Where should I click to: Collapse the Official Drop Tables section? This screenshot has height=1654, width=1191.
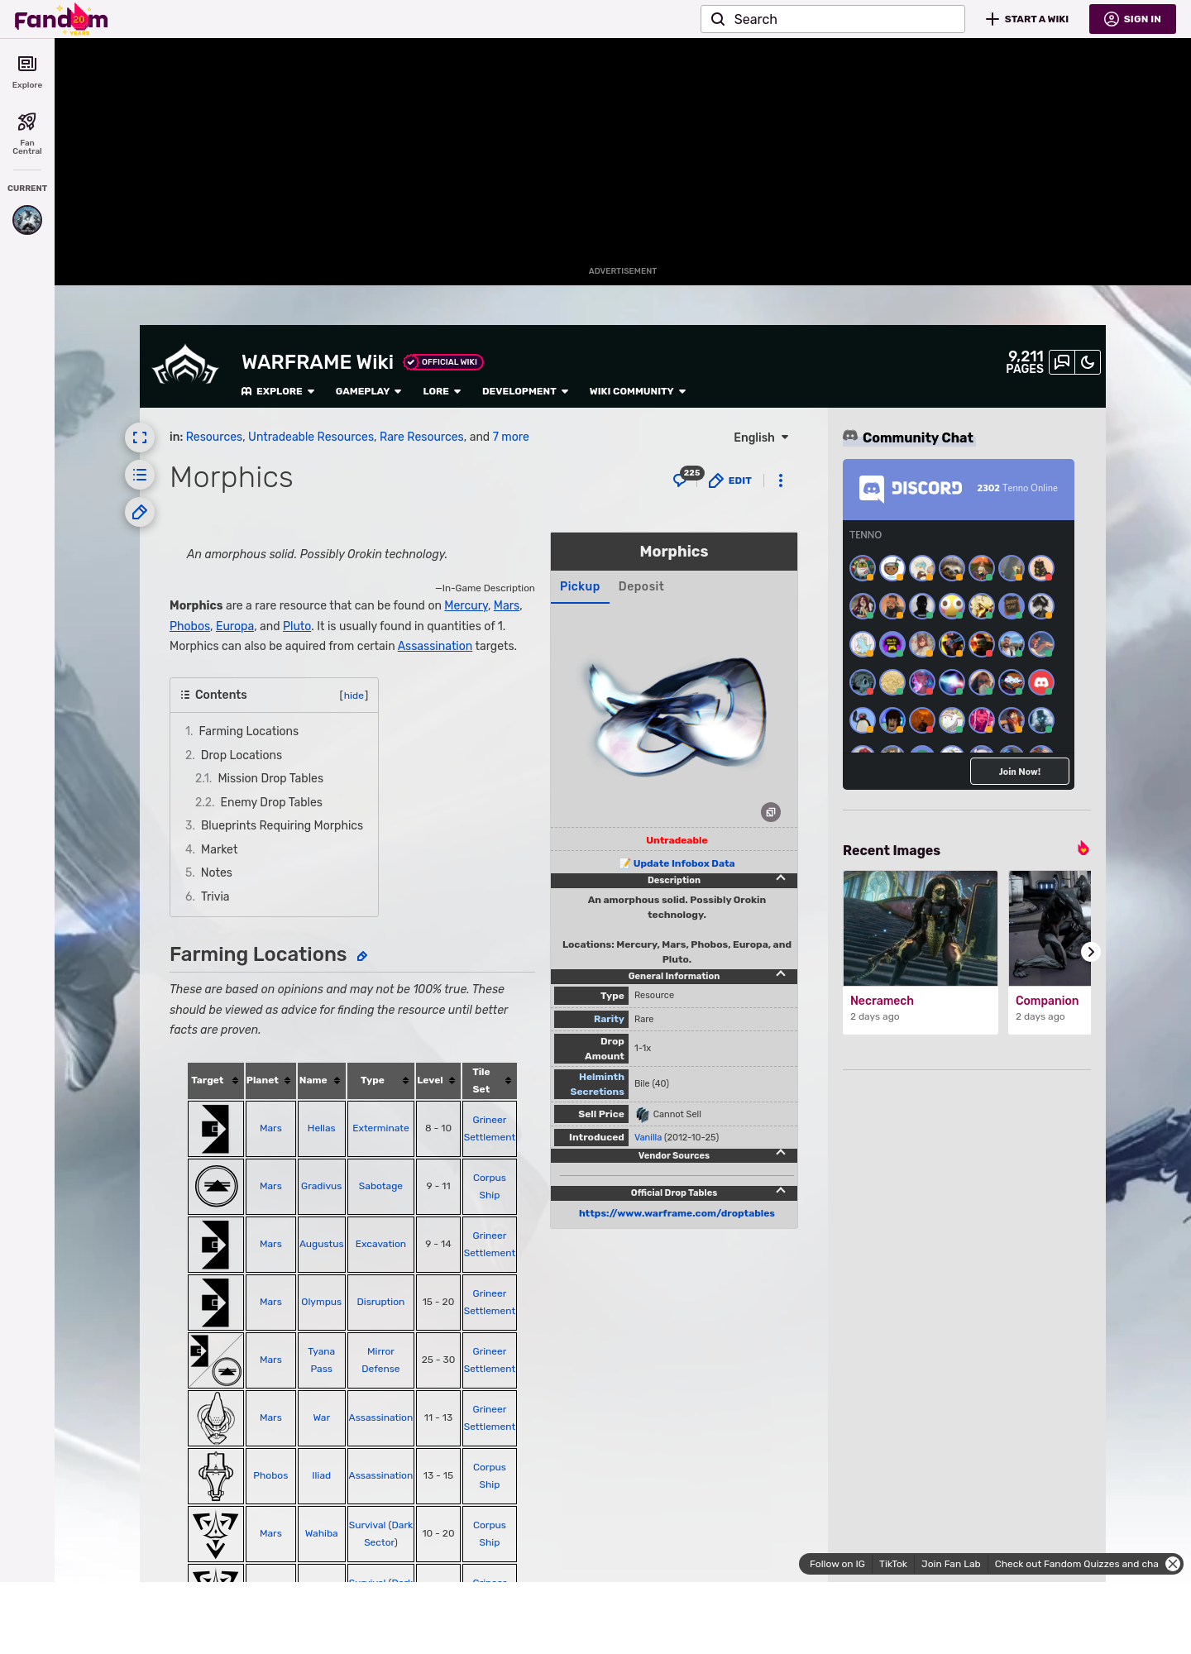coord(781,1191)
